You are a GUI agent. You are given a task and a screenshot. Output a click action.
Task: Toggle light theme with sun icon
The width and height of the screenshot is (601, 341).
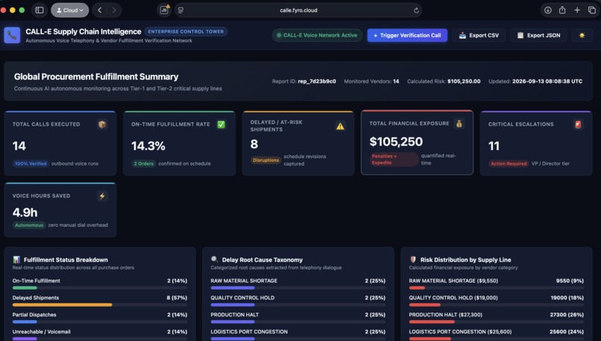(582, 35)
